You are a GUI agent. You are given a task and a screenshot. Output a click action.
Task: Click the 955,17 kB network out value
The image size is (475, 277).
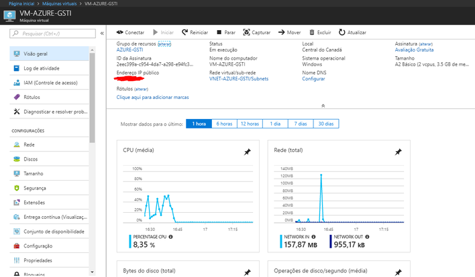pyautogui.click(x=350, y=245)
